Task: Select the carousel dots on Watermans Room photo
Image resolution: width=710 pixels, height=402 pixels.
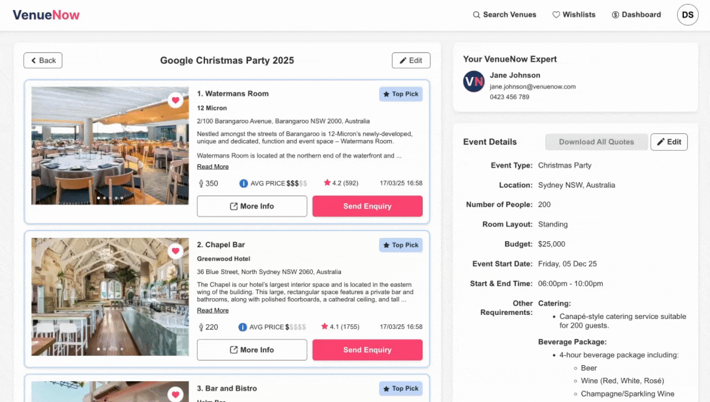Action: (x=110, y=198)
